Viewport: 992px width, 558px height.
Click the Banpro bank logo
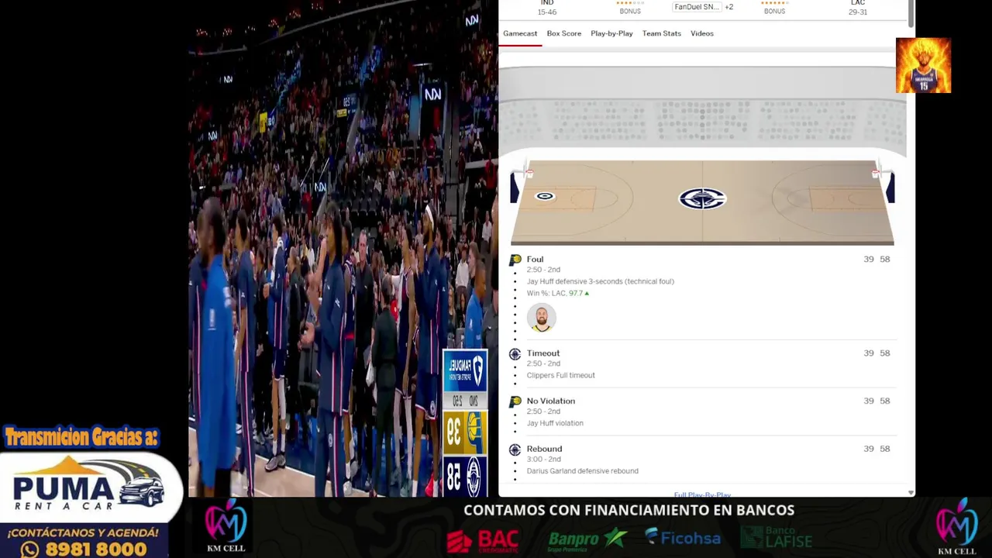[x=587, y=539]
